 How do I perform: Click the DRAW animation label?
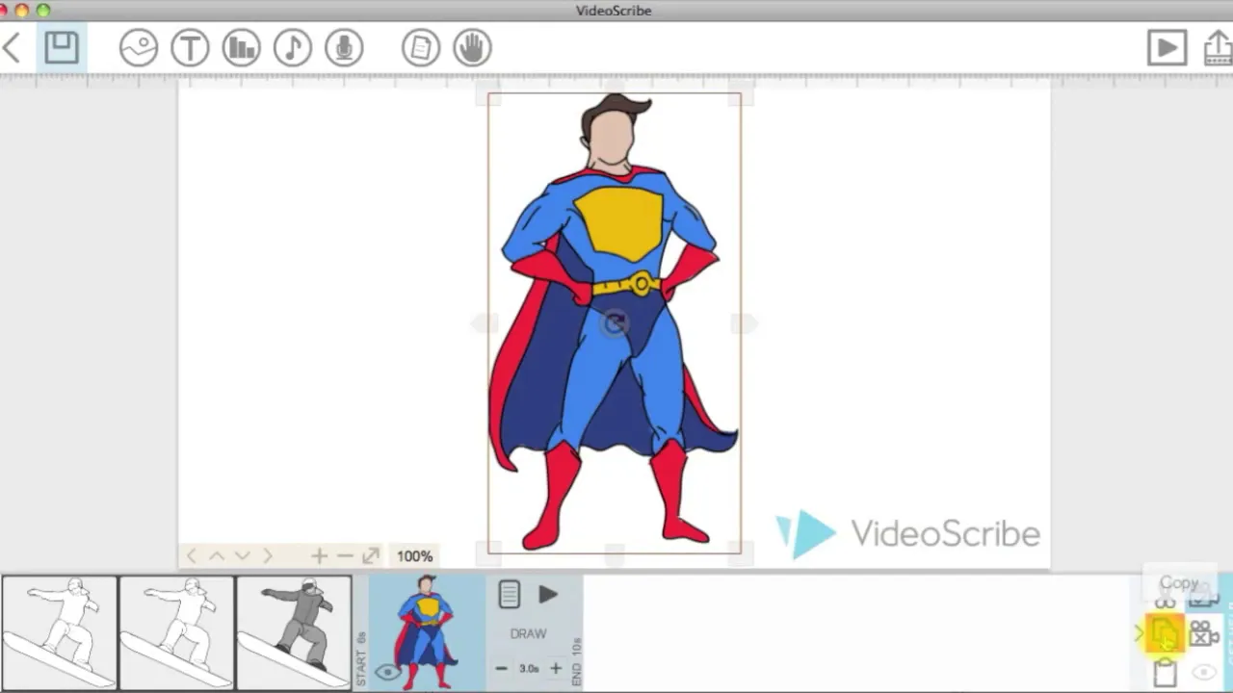(528, 633)
